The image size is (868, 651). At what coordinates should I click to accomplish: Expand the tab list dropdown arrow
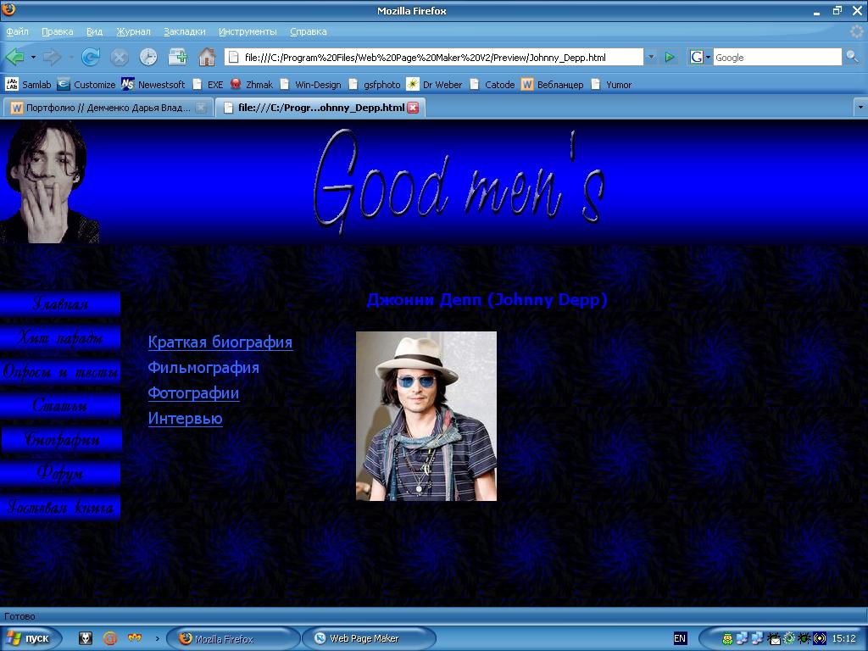click(860, 108)
